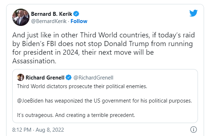Open Richard Grenell's small avatar
Screen dimensions: 208x136
21,77
